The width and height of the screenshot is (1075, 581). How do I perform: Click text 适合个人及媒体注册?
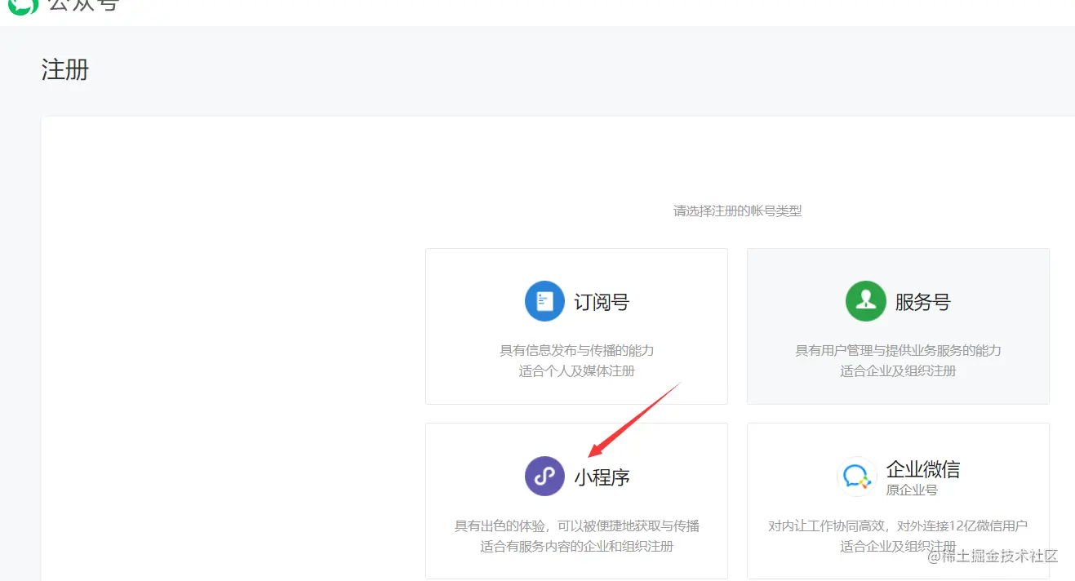point(577,370)
